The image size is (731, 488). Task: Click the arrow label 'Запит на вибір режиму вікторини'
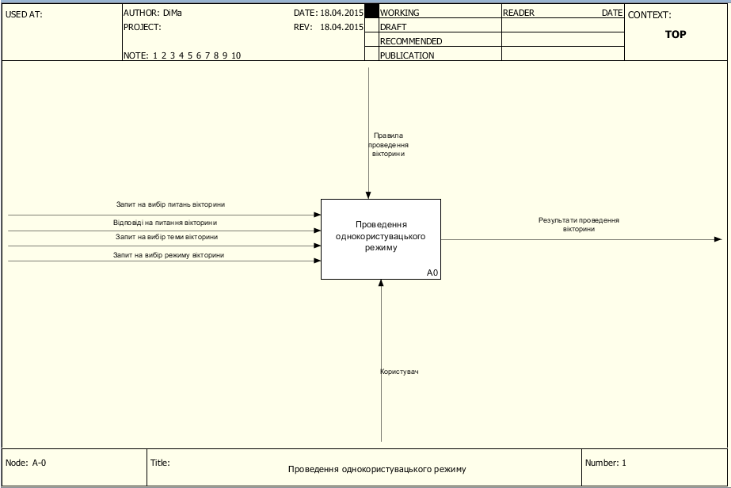click(169, 255)
